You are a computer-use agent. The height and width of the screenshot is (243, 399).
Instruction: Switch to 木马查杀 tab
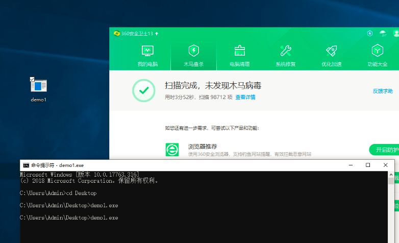[x=194, y=56]
